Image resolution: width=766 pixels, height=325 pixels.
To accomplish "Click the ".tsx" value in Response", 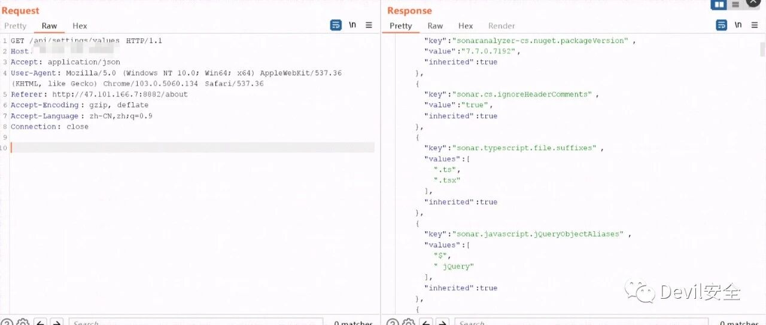I will (446, 180).
